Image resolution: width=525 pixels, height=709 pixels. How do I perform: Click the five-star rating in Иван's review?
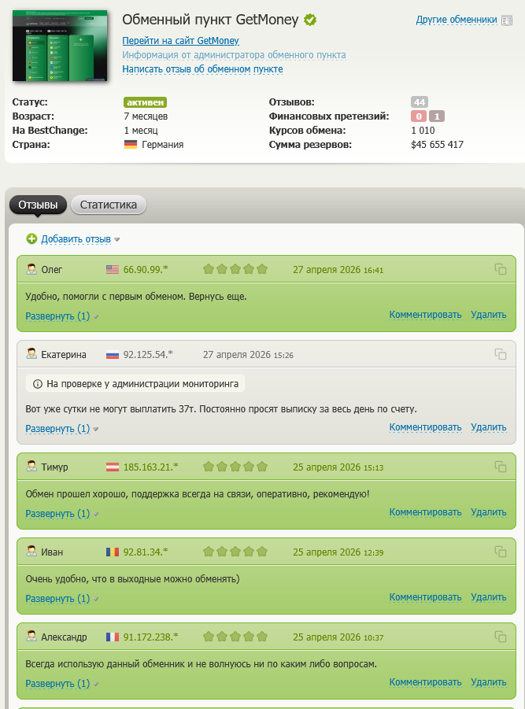(235, 552)
